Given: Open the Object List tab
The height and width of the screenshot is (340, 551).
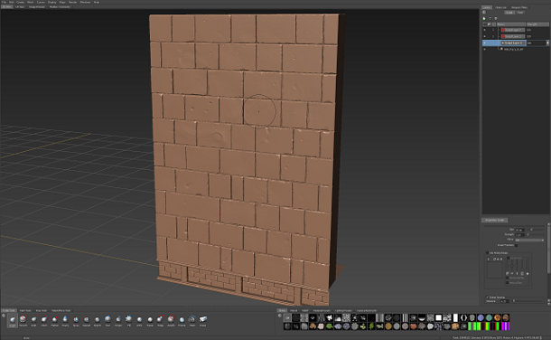Looking at the screenshot, I should (500, 7).
